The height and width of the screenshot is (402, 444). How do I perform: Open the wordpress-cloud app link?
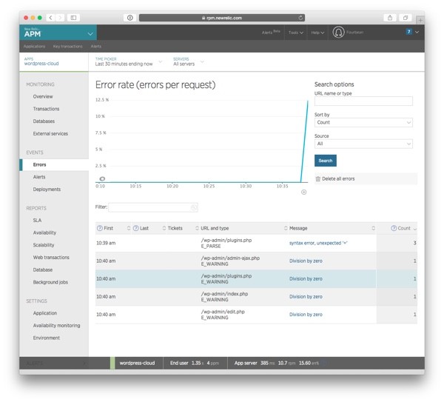pyautogui.click(x=41, y=64)
